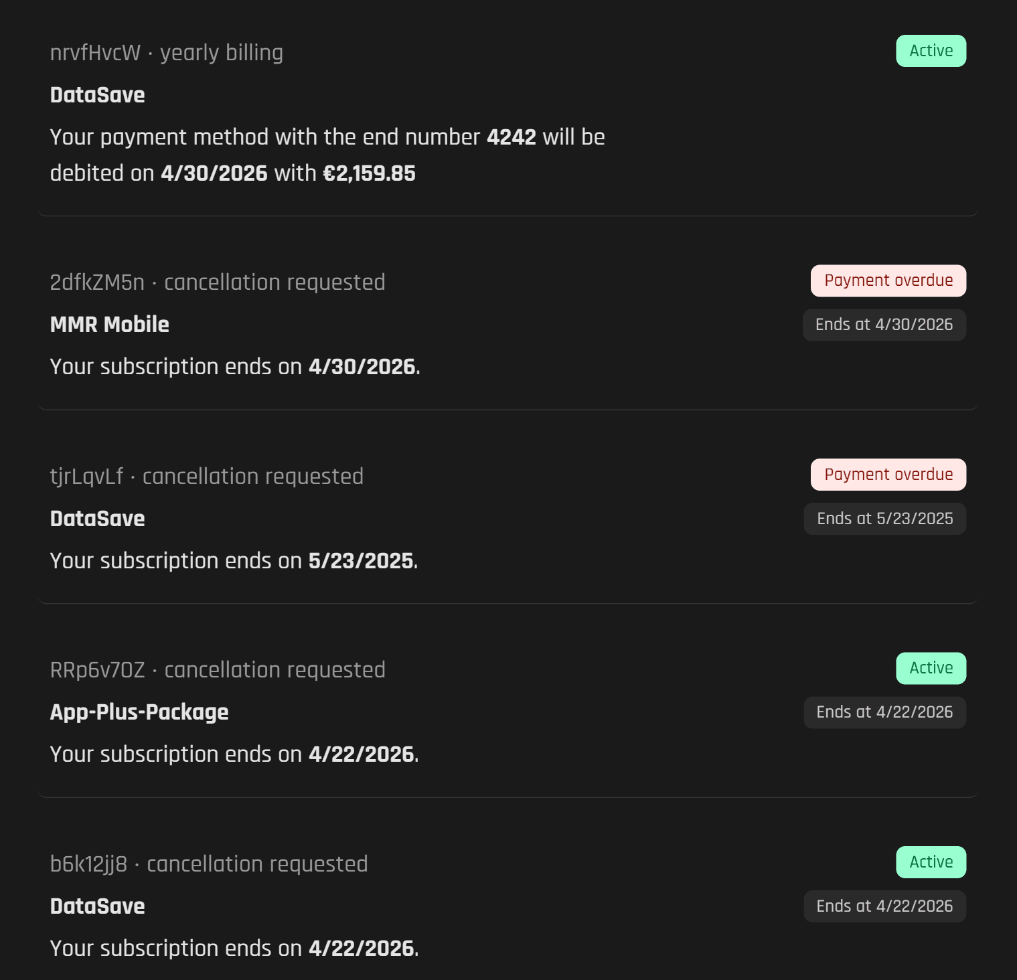Click the Active badge on RRp6v70Z subscription
1017x980 pixels.
coord(931,667)
